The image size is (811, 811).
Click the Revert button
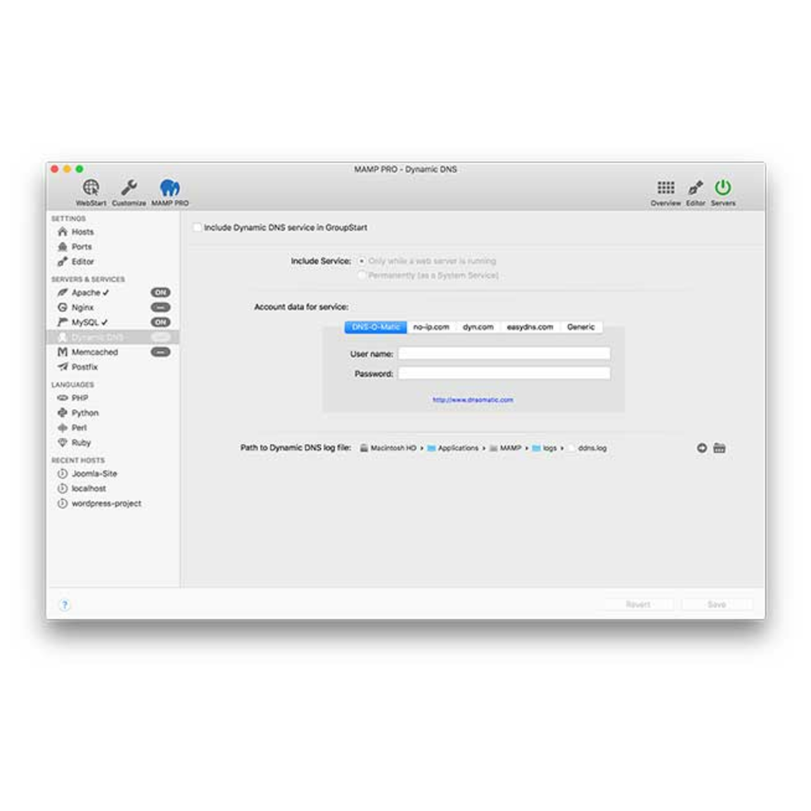click(638, 604)
